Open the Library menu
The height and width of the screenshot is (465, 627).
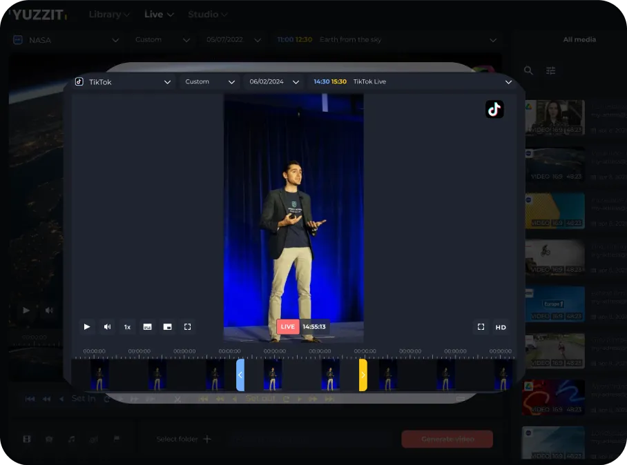click(x=109, y=14)
